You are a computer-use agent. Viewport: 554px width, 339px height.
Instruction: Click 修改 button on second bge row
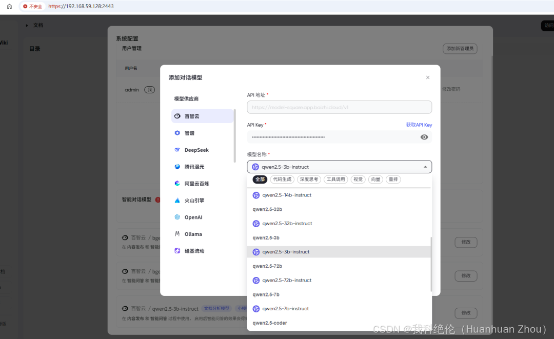click(466, 275)
